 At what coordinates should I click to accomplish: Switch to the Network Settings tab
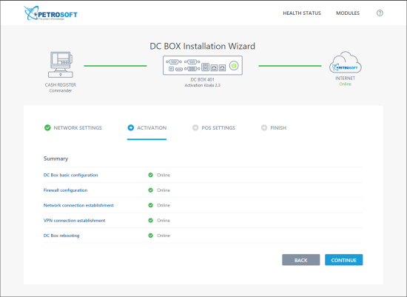pyautogui.click(x=73, y=127)
